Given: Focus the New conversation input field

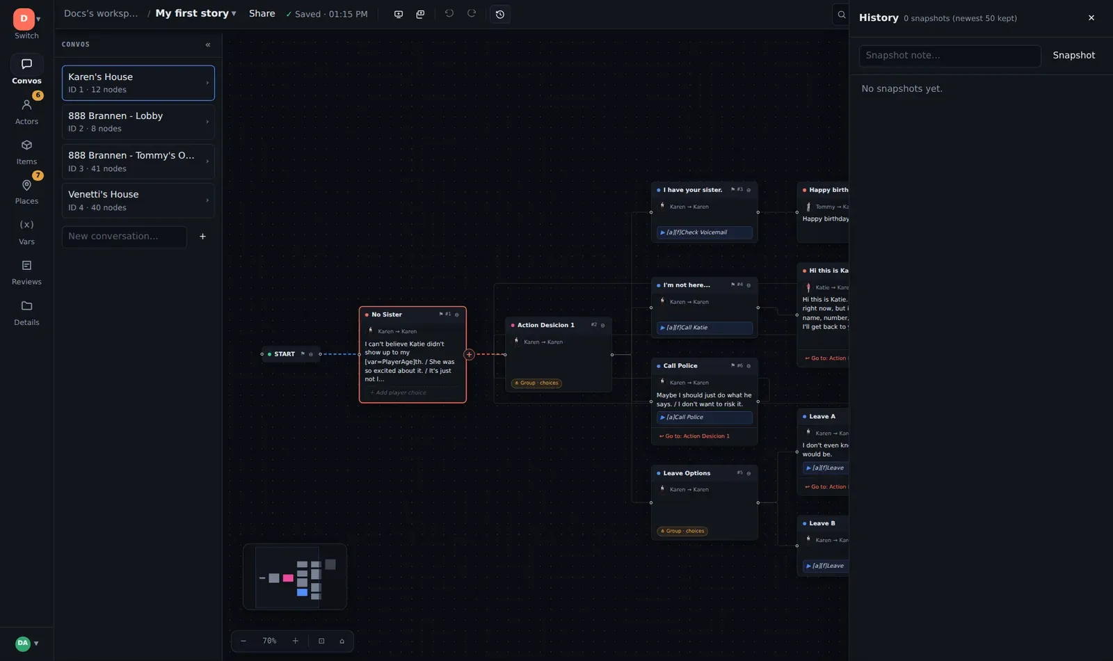Looking at the screenshot, I should click(124, 237).
